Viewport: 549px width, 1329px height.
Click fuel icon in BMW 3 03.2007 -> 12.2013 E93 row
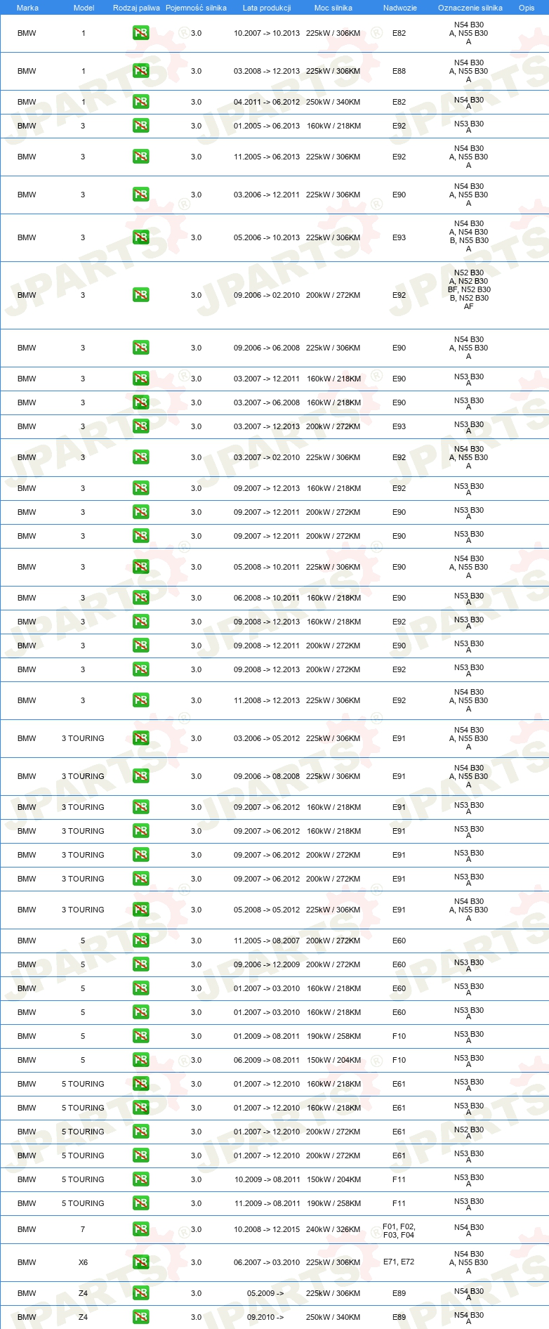pyautogui.click(x=140, y=426)
